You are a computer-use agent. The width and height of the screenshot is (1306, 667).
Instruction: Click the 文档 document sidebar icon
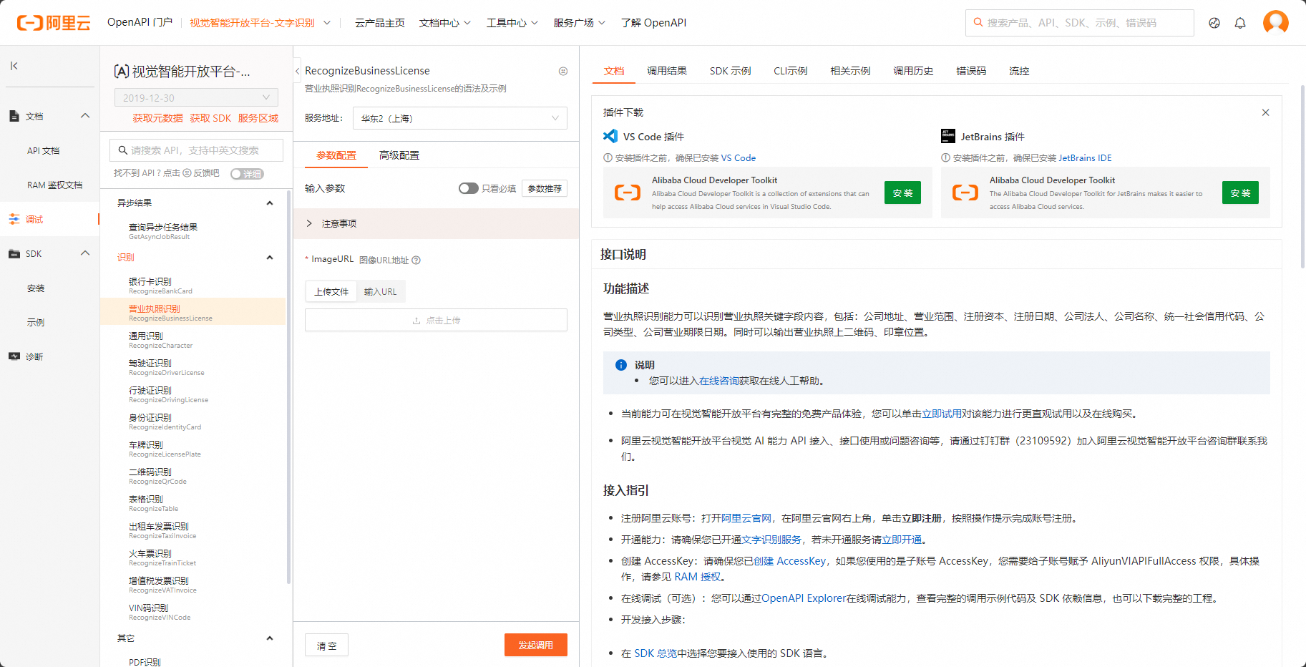click(14, 116)
